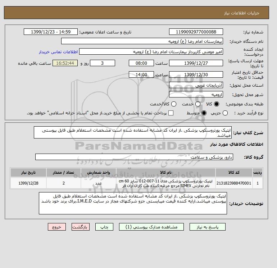
Task: Select the خدمت radio button
Action: click(198, 104)
